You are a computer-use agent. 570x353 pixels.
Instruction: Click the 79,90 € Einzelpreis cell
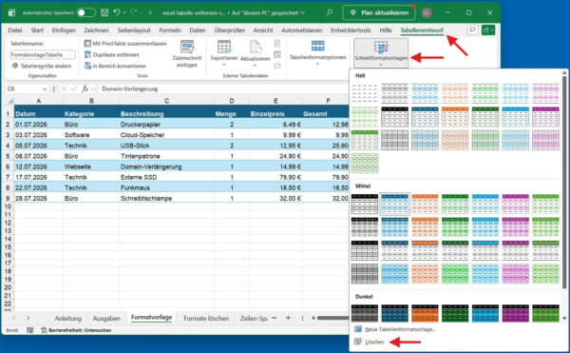point(275,177)
